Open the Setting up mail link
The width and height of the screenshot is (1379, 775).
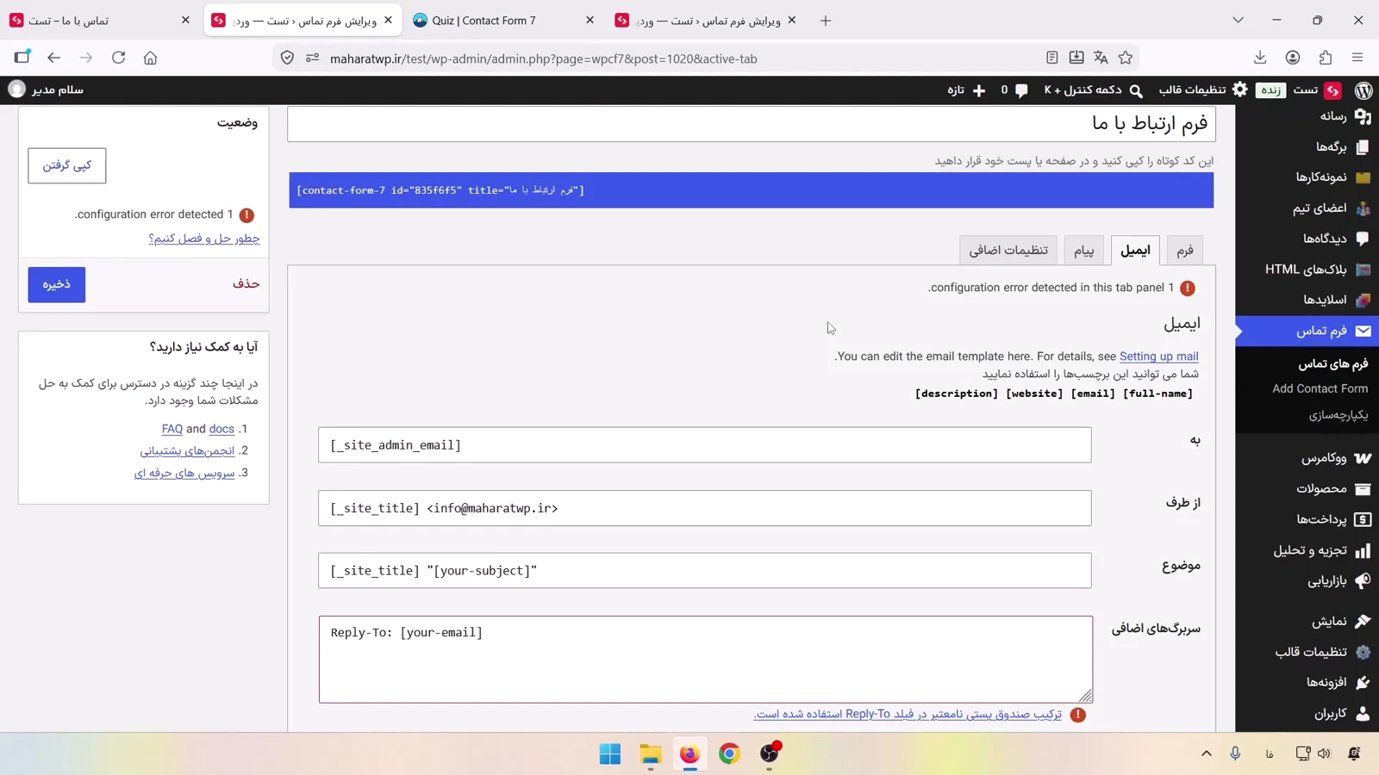tap(1159, 356)
